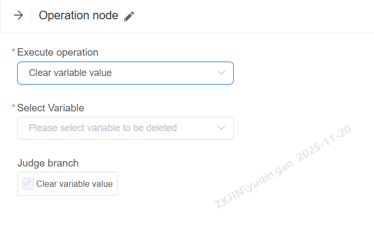The image size is (374, 250).
Task: Click placeholder 'Please select variable to be deleted'
Action: point(103,128)
